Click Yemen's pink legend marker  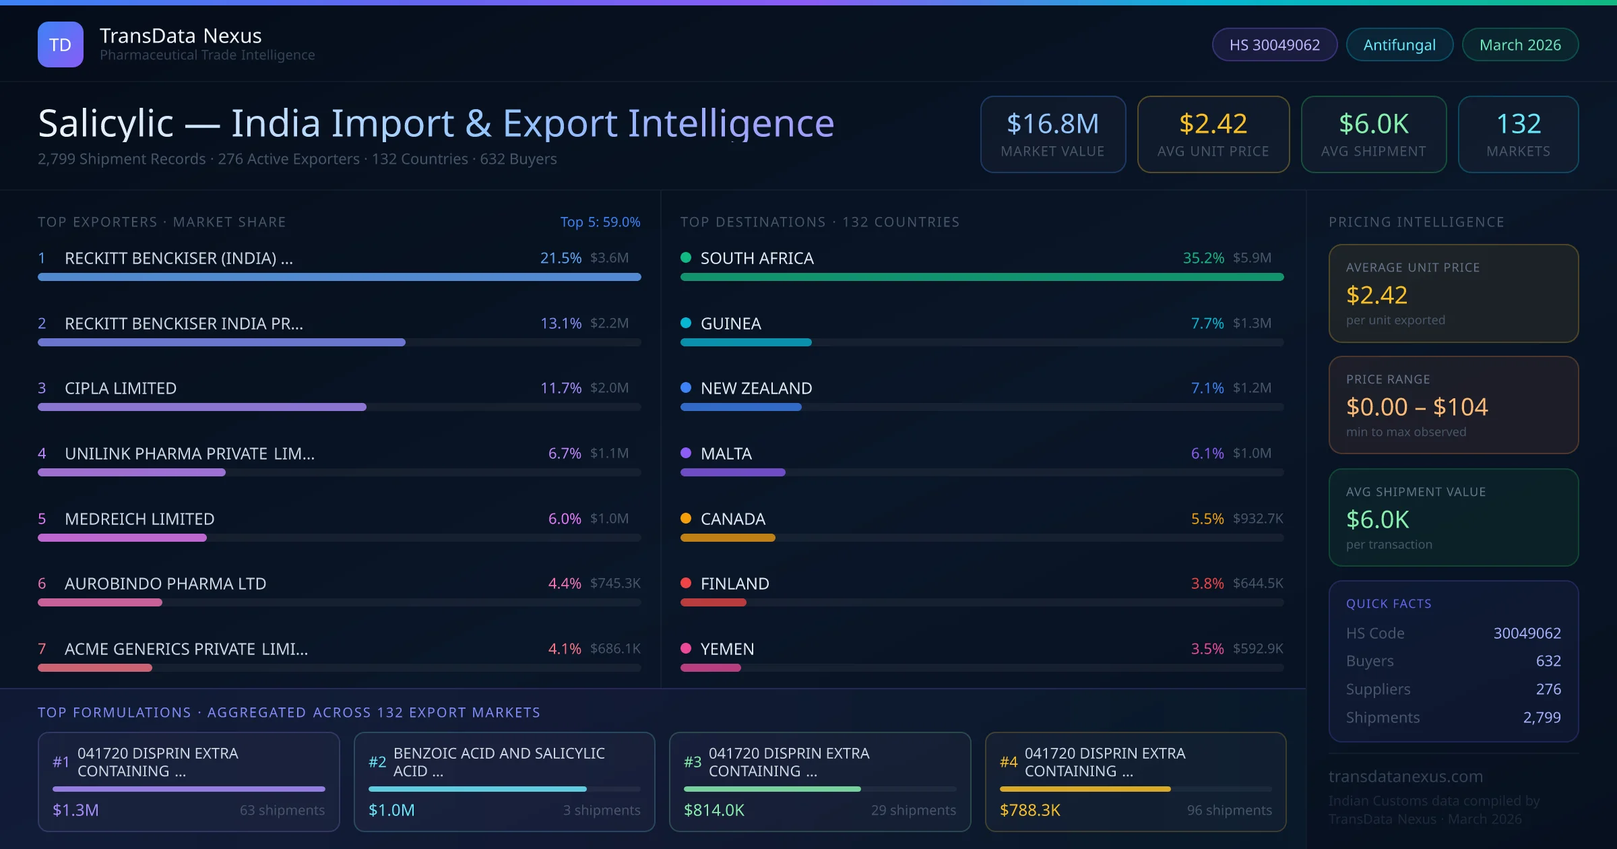tap(685, 649)
